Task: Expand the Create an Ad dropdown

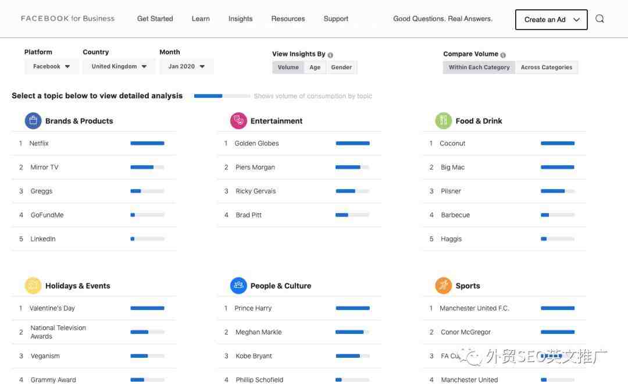Action: tap(551, 20)
